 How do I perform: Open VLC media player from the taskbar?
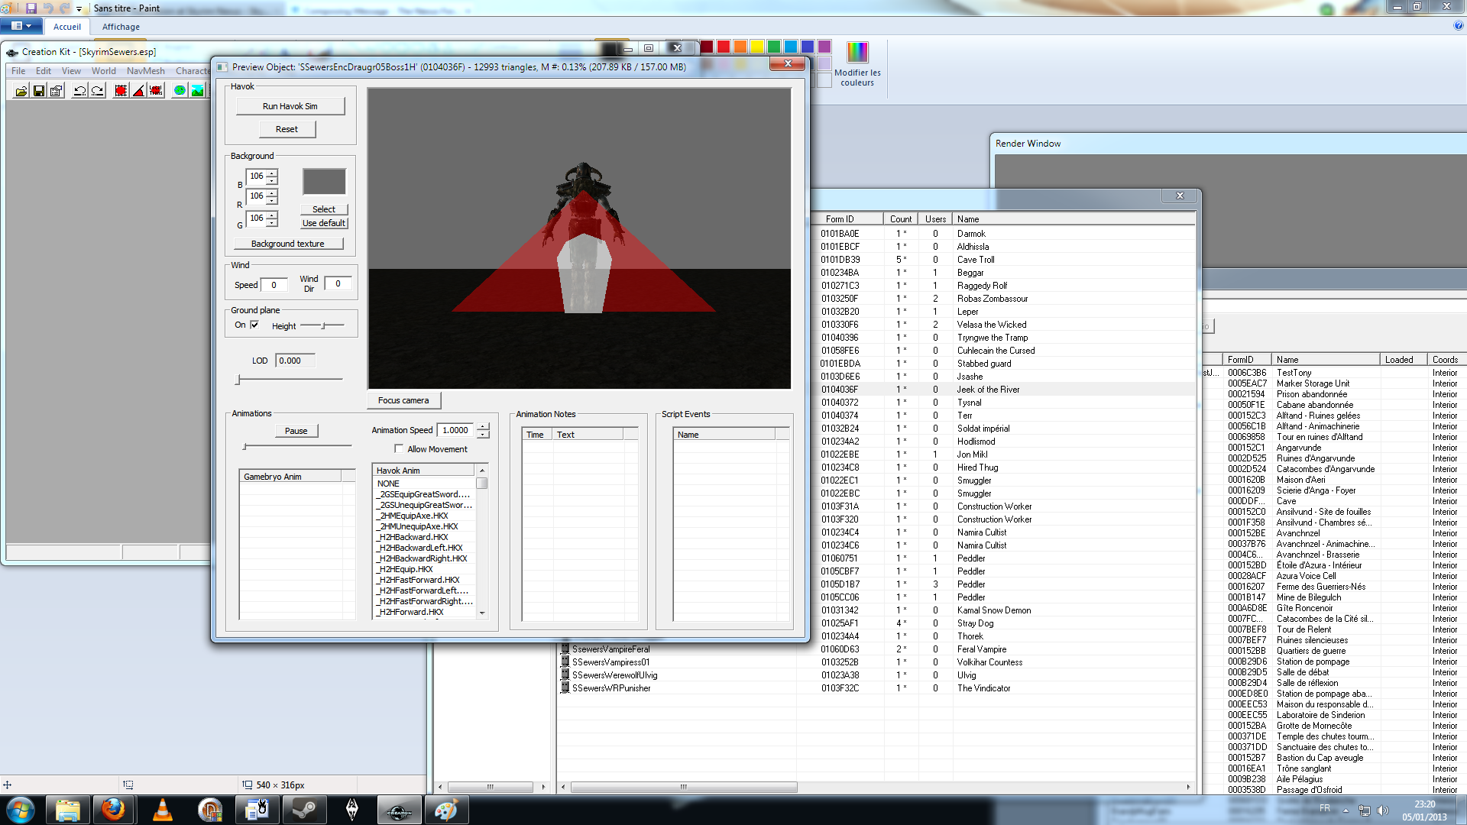tap(163, 810)
